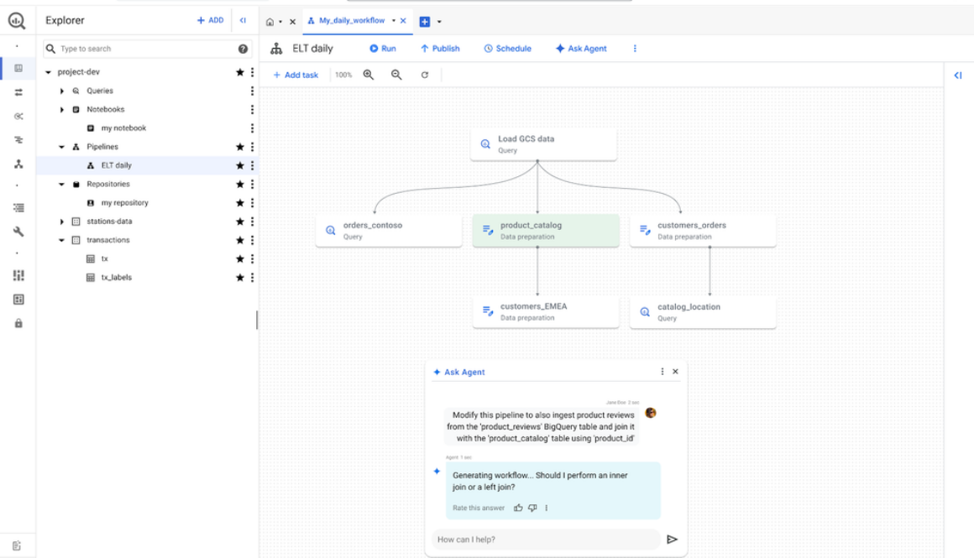Collapse the Explorer panel
This screenshot has height=558, width=974.
[x=243, y=19]
